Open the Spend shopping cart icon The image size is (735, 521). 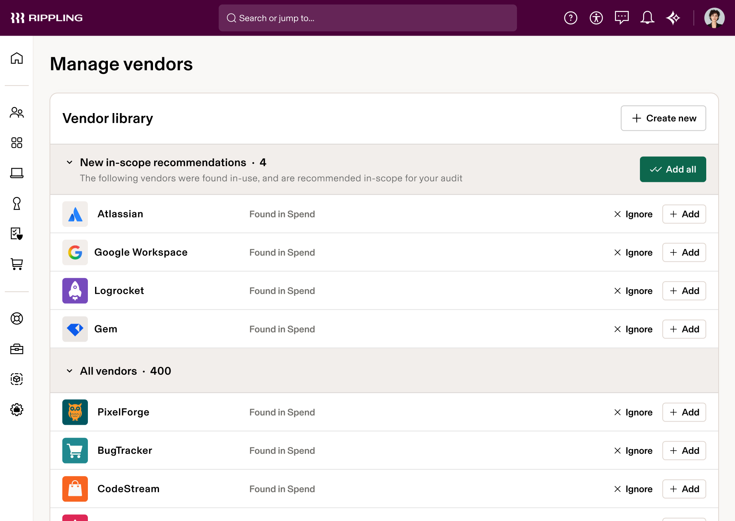click(x=17, y=264)
